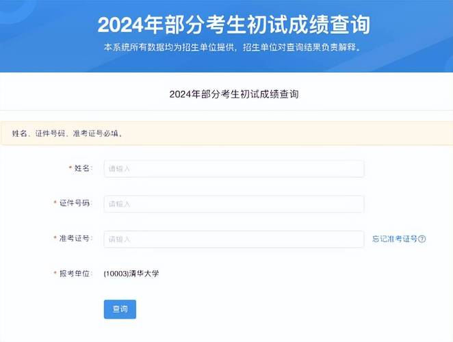This screenshot has height=342, width=453.
Task: Click the 准考证号 field label
Action: [75, 239]
